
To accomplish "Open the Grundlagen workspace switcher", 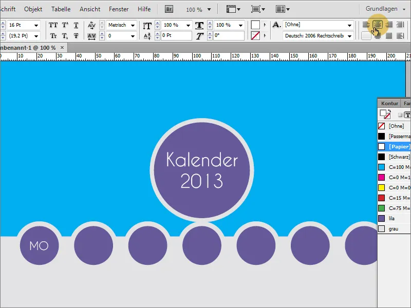I will pos(385,9).
